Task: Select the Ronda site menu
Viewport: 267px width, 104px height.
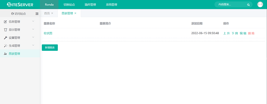Action: click(49, 5)
